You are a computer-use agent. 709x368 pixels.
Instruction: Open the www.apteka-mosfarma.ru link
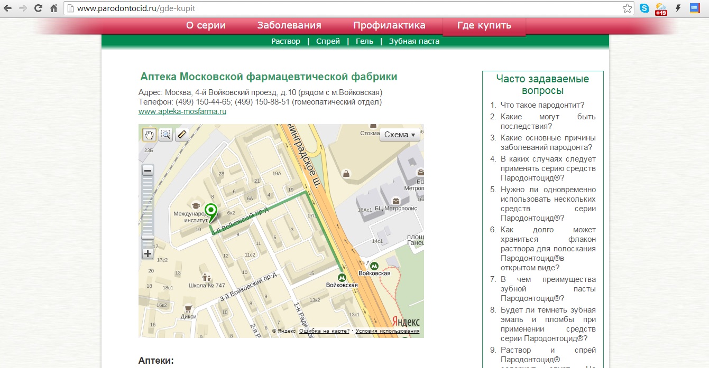(182, 111)
